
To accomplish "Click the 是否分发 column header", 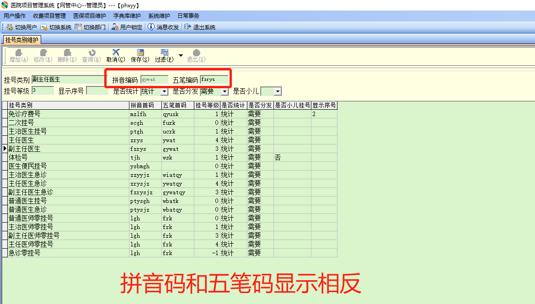I will [260, 106].
